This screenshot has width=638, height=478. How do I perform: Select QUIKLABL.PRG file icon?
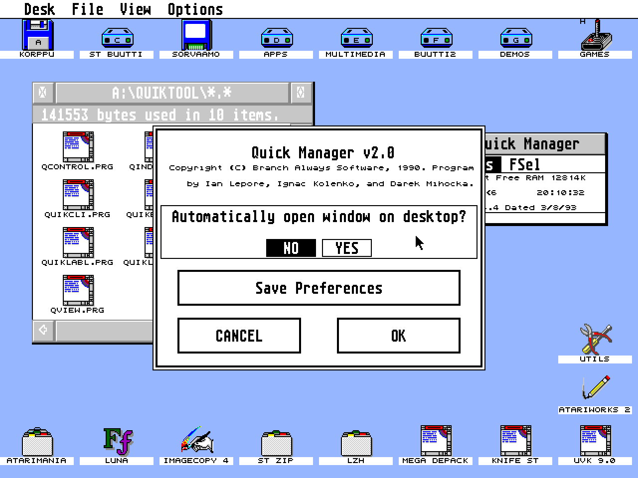click(x=78, y=242)
